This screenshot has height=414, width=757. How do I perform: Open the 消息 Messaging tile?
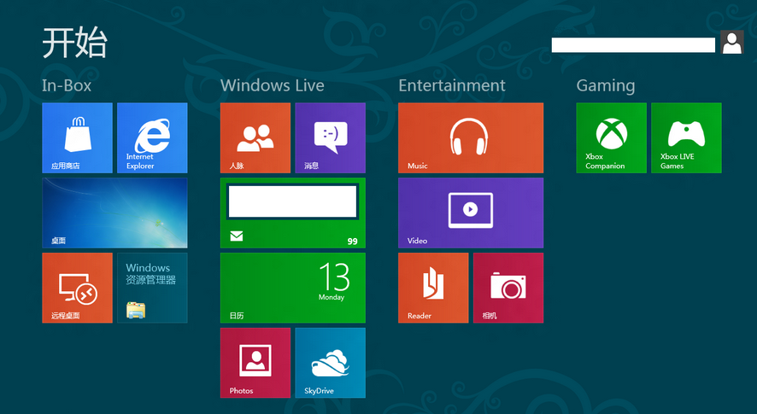tap(330, 138)
